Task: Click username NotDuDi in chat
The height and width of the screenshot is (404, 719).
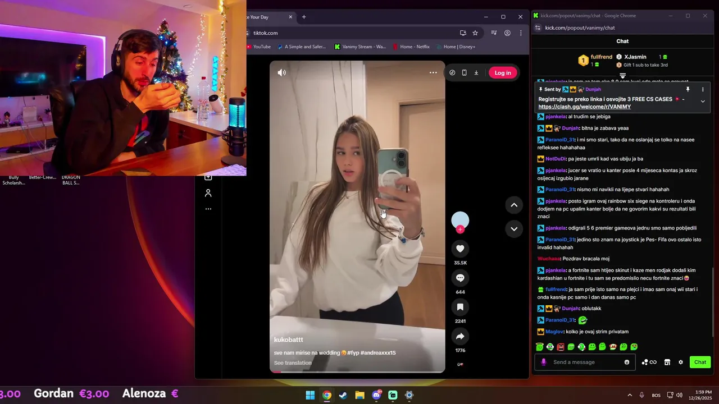Action: 556,159
